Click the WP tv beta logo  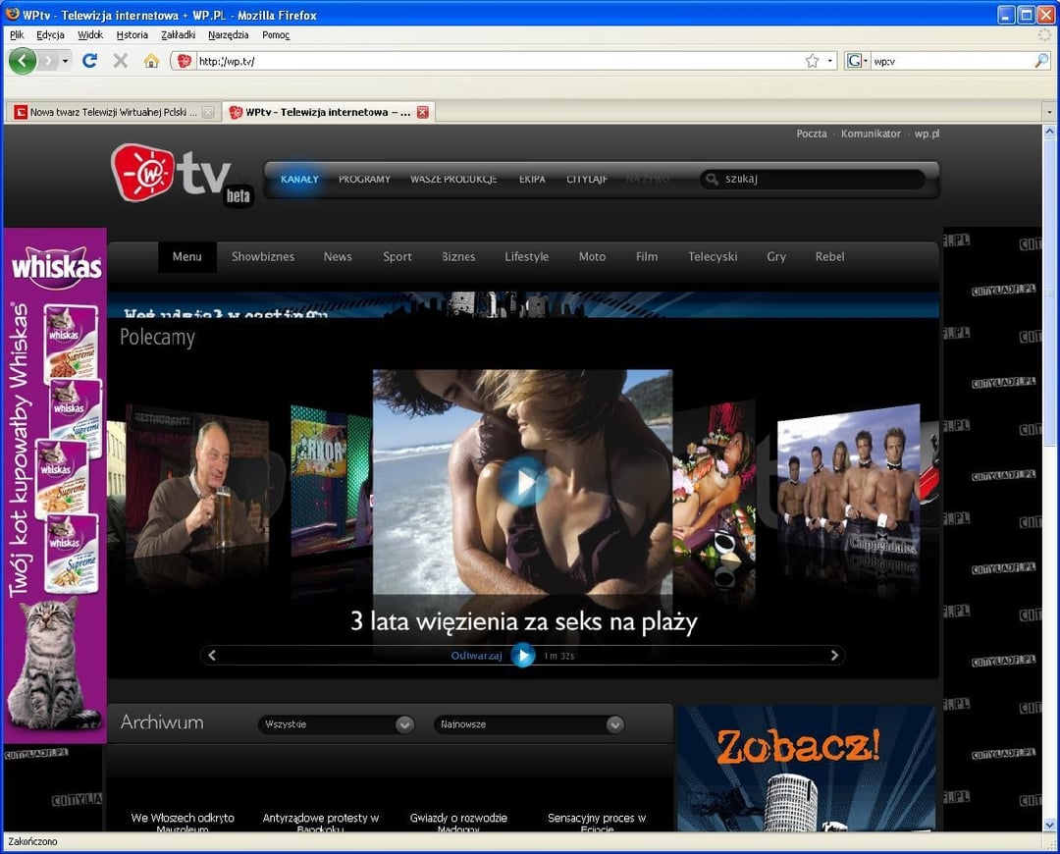[x=182, y=175]
